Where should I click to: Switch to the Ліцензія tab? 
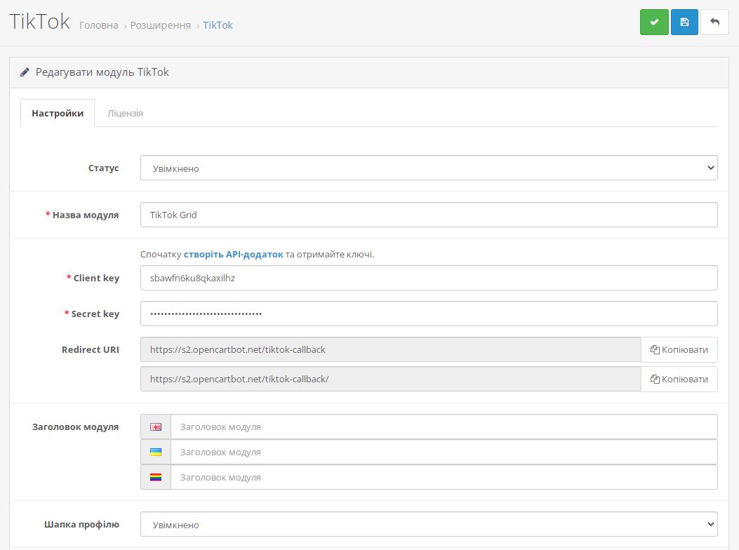point(125,113)
